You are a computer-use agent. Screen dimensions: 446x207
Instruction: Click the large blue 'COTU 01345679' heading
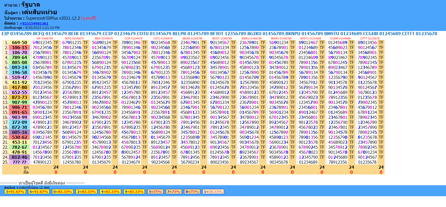154,34
